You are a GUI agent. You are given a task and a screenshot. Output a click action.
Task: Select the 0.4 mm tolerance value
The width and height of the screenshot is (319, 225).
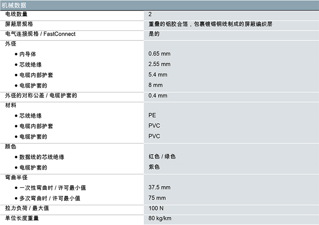pos(157,96)
